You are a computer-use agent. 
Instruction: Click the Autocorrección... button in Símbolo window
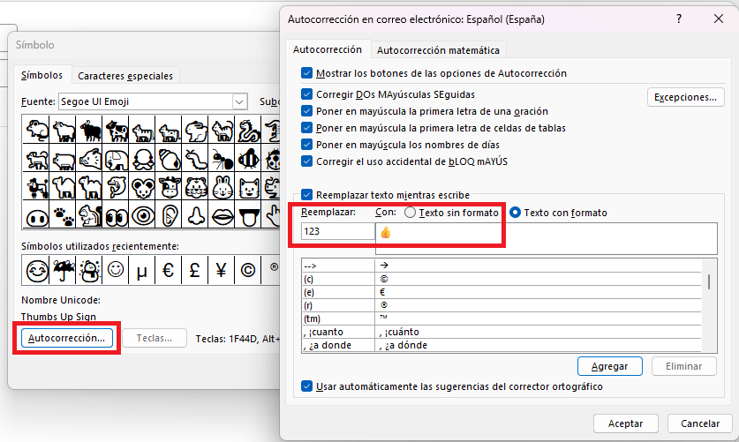(x=66, y=338)
